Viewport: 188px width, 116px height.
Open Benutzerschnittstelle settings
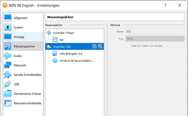click(23, 103)
